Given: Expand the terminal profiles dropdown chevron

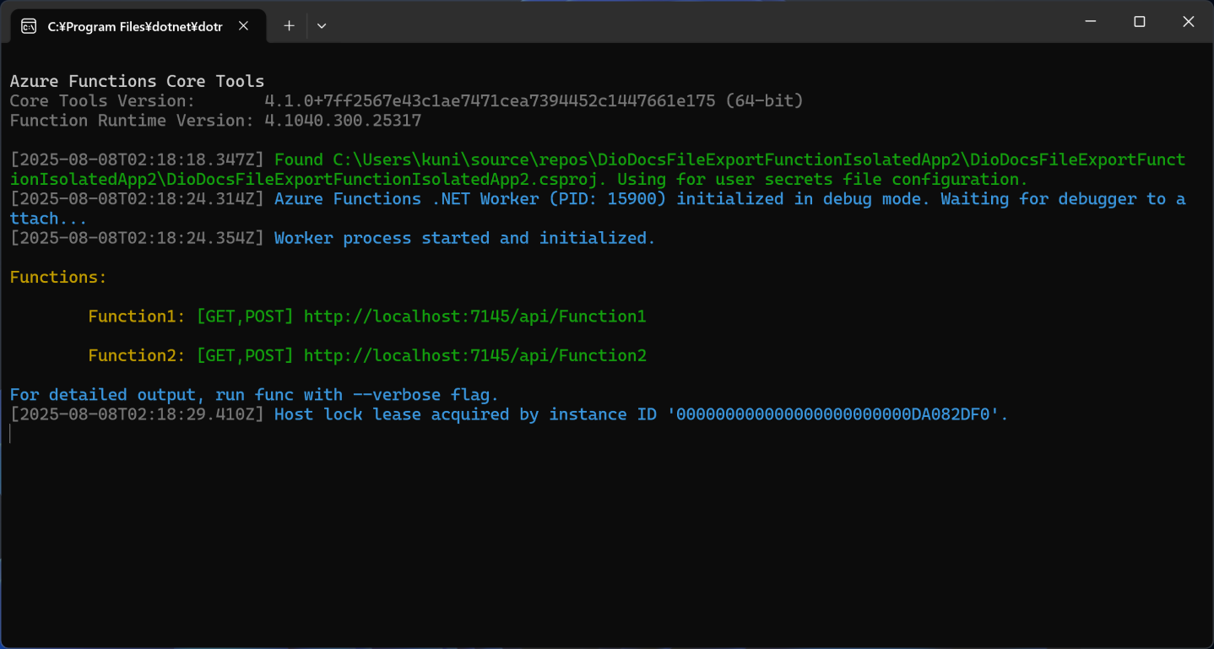Looking at the screenshot, I should (x=322, y=26).
